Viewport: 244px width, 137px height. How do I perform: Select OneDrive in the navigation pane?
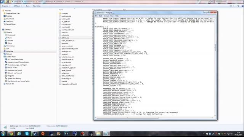point(9,21)
